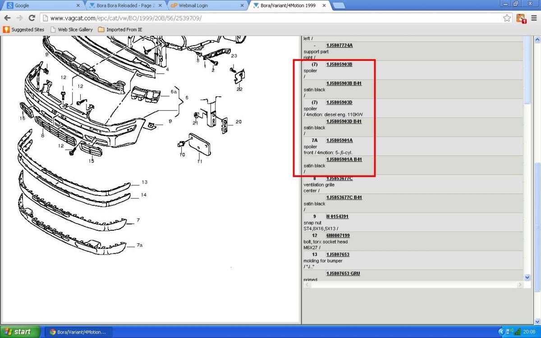The width and height of the screenshot is (541, 338).
Task: Open the Windows Start menu
Action: 20,332
